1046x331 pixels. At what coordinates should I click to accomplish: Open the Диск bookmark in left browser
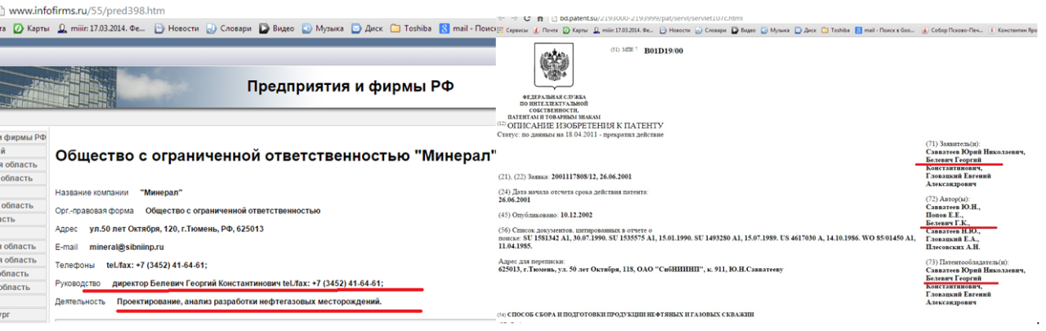(369, 28)
